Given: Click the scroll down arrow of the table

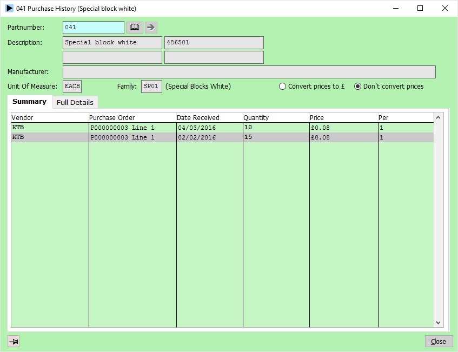Looking at the screenshot, I should pyautogui.click(x=438, y=322).
